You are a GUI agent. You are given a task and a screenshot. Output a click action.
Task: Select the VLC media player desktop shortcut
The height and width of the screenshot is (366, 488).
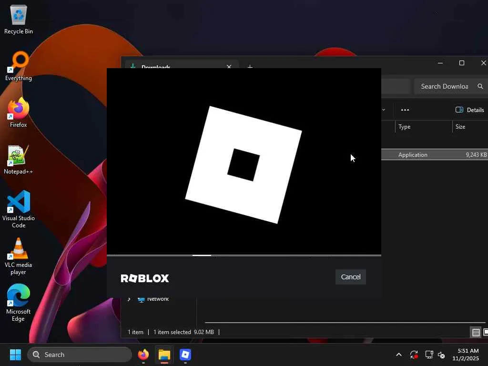click(19, 256)
